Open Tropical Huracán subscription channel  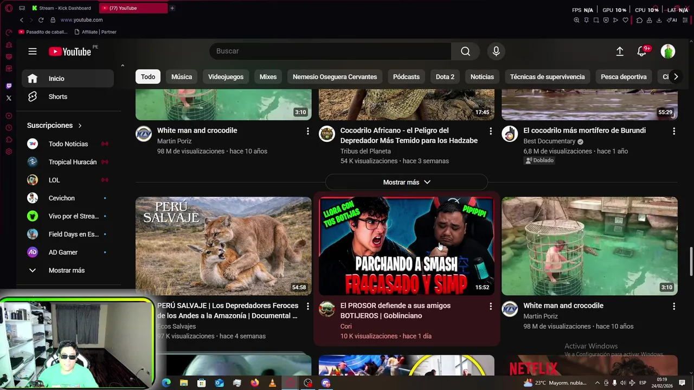(68, 162)
